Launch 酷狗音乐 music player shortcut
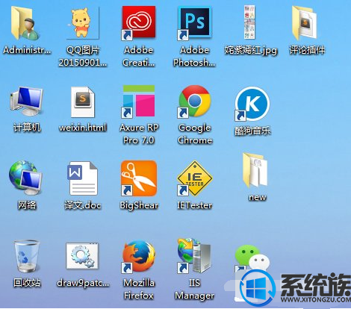Image resolution: width=351 pixels, height=309 pixels. tap(252, 104)
